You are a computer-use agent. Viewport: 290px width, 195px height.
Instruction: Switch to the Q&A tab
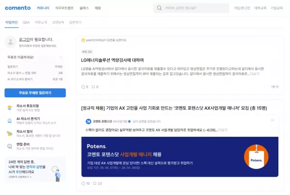point(26,23)
